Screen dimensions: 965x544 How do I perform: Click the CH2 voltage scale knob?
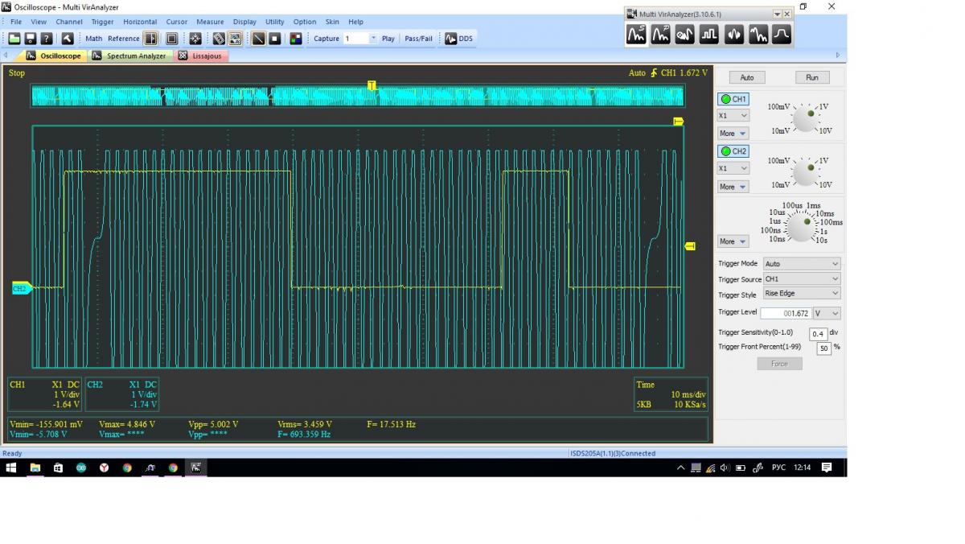[x=806, y=172]
